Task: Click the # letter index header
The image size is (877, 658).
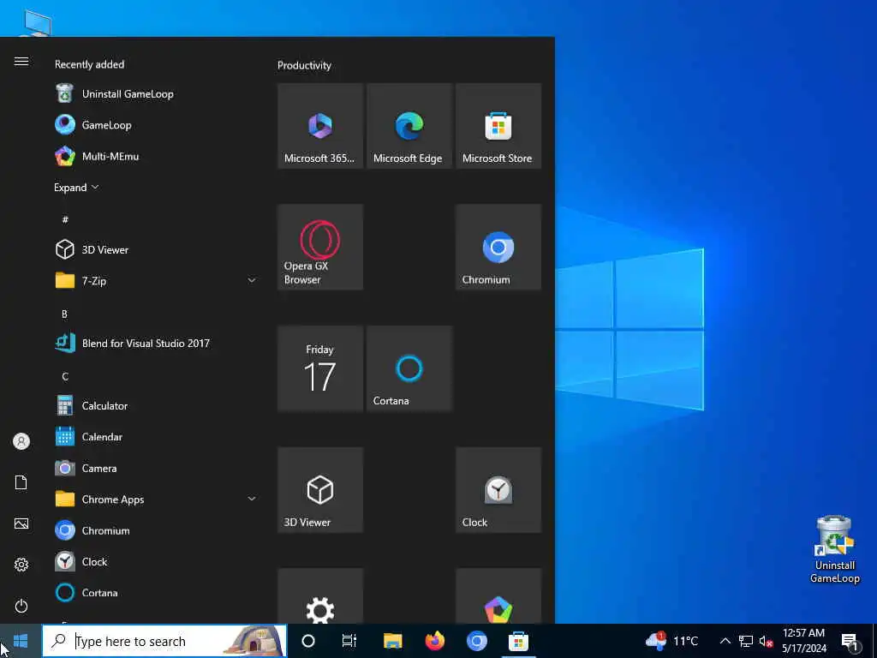Action: 65,219
